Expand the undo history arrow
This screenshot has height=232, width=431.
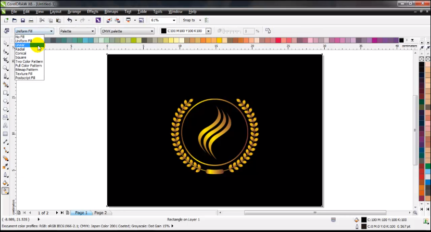click(76, 20)
